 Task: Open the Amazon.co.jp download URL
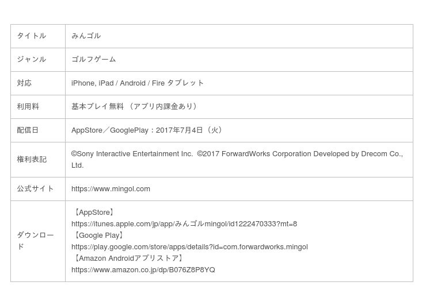[x=143, y=270]
